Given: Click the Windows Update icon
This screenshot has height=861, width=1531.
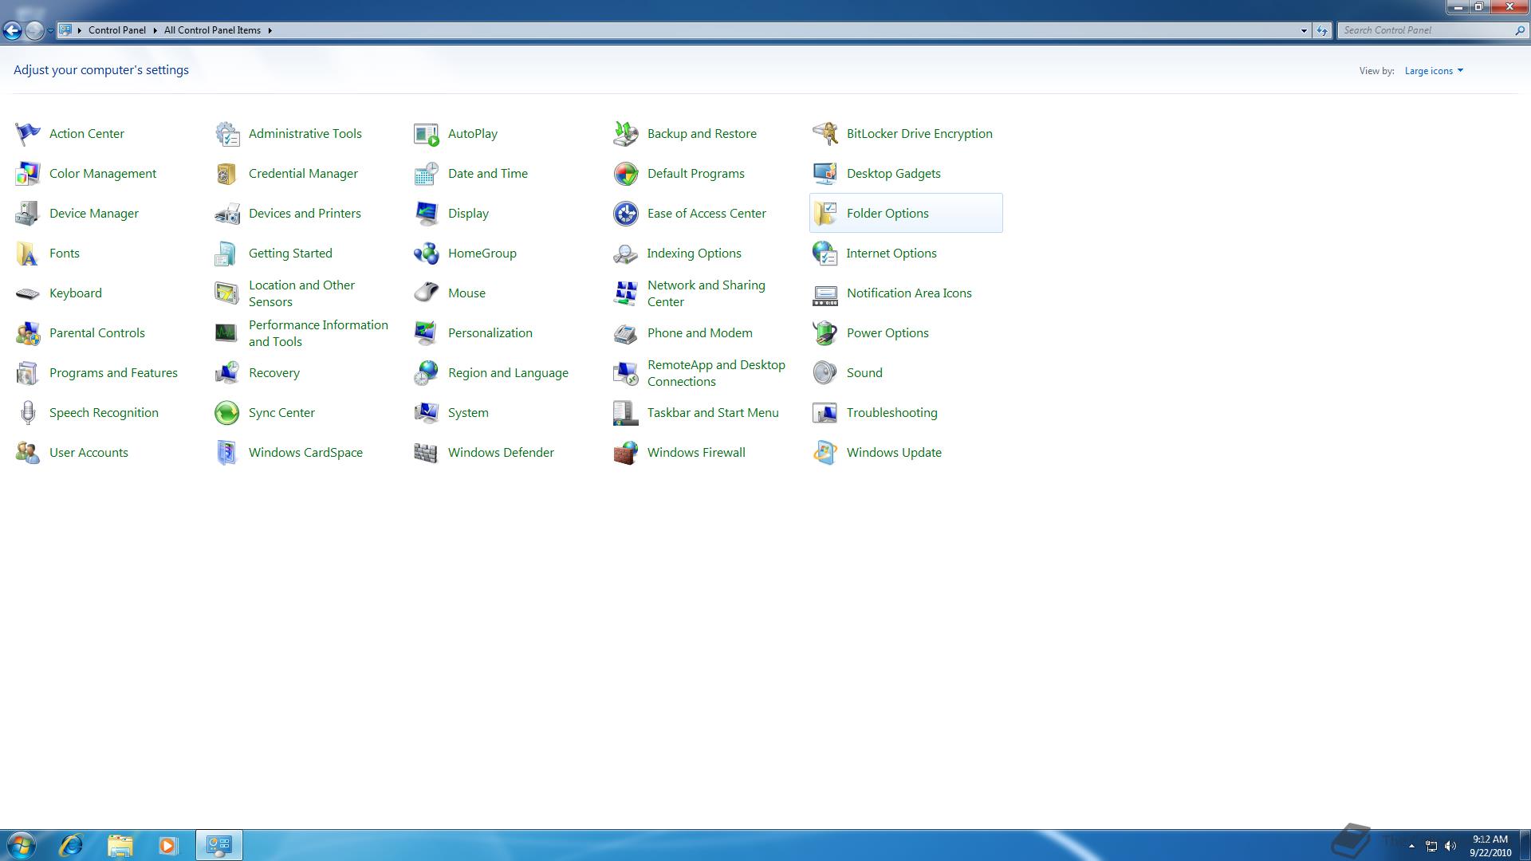Looking at the screenshot, I should [x=825, y=452].
